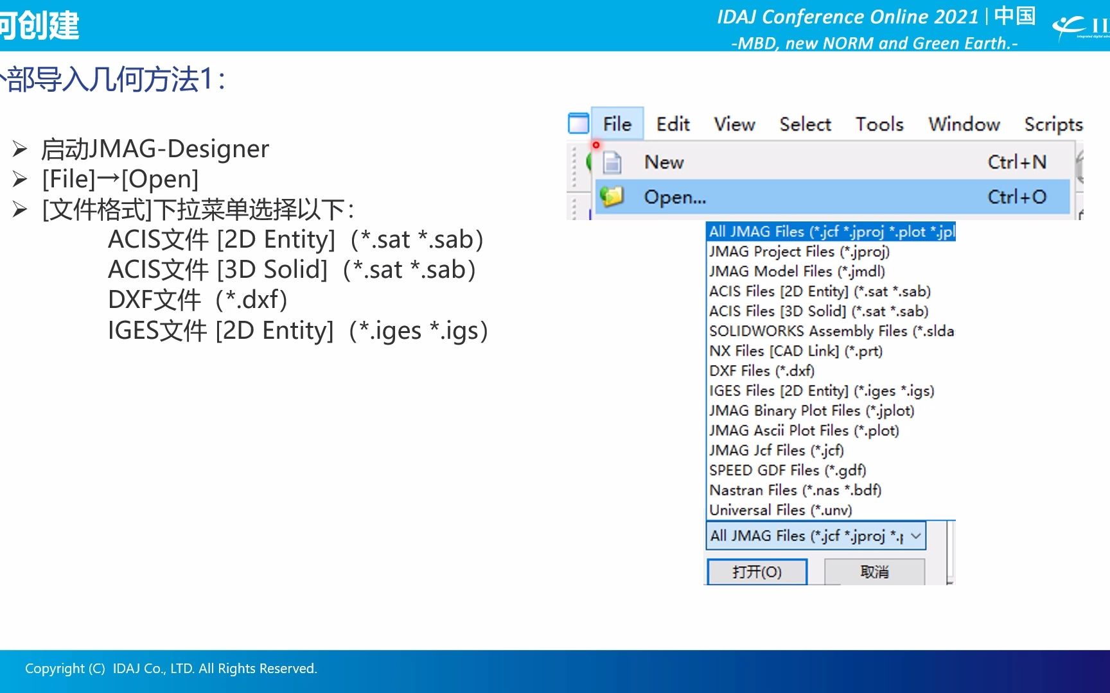Image resolution: width=1110 pixels, height=693 pixels.
Task: Select NX Files [CAD Link] (*.prt) option
Action: pyautogui.click(x=831, y=351)
